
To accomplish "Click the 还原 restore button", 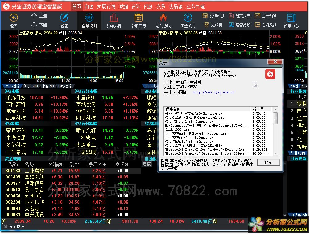I will pyautogui.click(x=147, y=164).
